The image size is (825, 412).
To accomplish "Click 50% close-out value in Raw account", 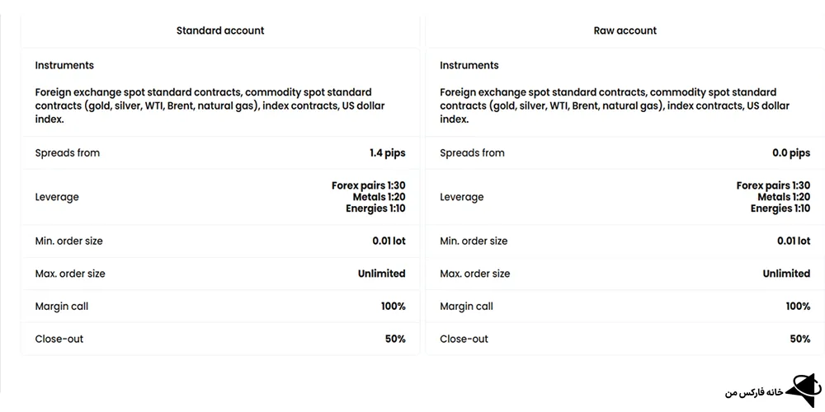I will [800, 339].
